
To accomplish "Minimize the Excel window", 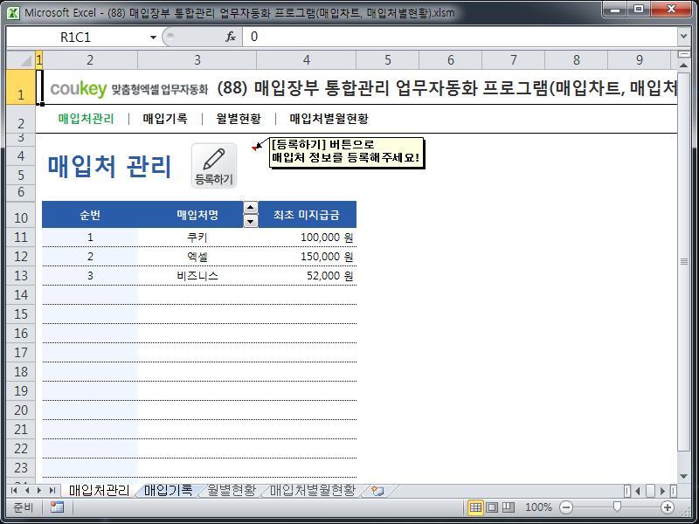I will pyautogui.click(x=616, y=10).
